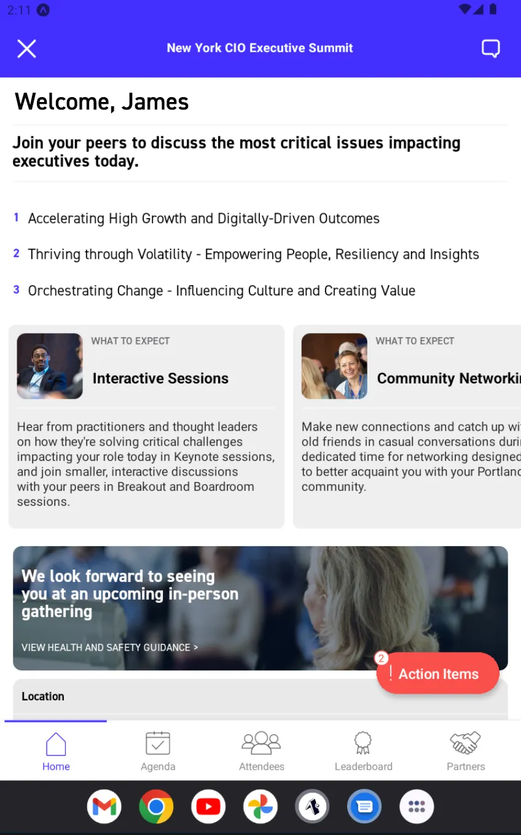The image size is (521, 835).
Task: Open the Leaderboard ribbon icon
Action: point(363,743)
